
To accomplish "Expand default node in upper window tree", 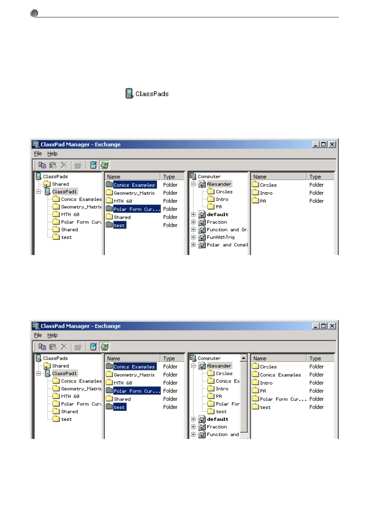I will (193, 214).
